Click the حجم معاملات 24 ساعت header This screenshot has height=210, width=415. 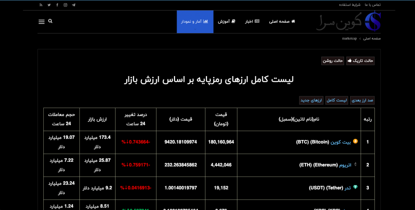62,119
